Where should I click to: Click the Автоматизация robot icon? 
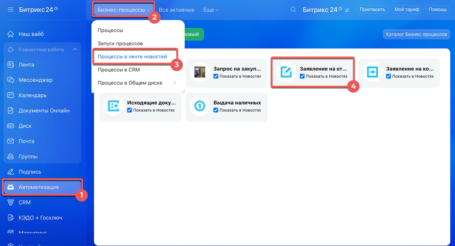[x=11, y=187]
